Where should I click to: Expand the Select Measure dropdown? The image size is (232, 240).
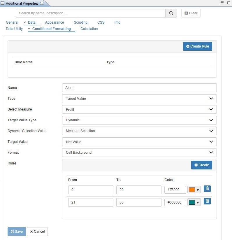point(139,109)
